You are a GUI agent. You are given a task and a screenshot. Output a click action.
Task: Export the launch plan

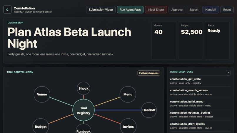click(194, 10)
